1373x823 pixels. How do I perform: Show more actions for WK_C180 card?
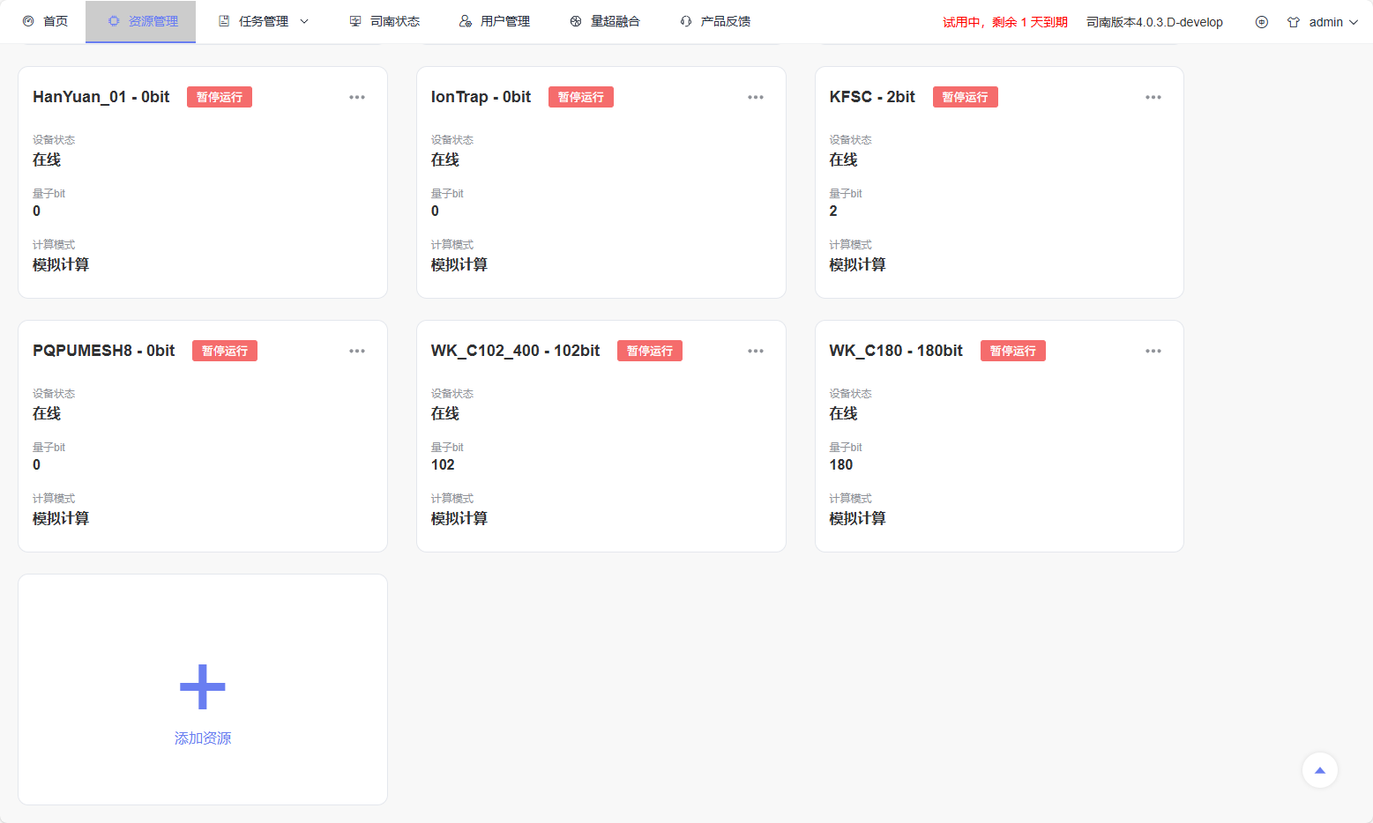(1153, 351)
